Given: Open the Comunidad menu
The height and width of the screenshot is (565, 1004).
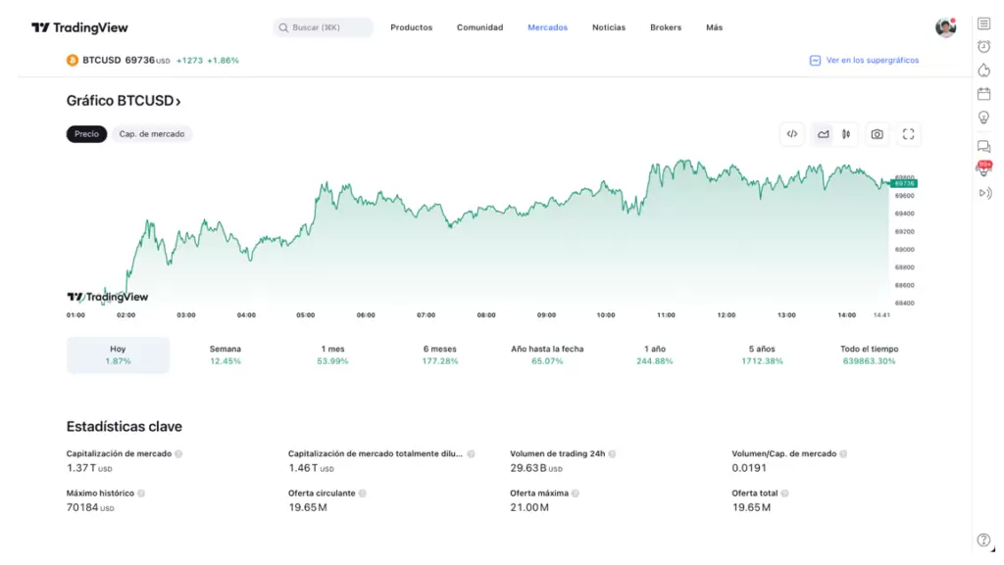Looking at the screenshot, I should pos(479,27).
